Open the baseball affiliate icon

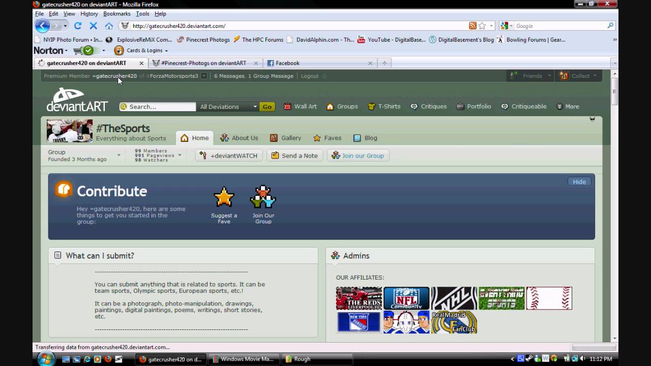click(549, 298)
